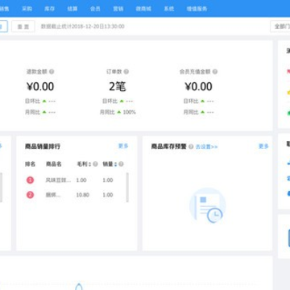Open the 去设置>> link

pyautogui.click(x=206, y=147)
